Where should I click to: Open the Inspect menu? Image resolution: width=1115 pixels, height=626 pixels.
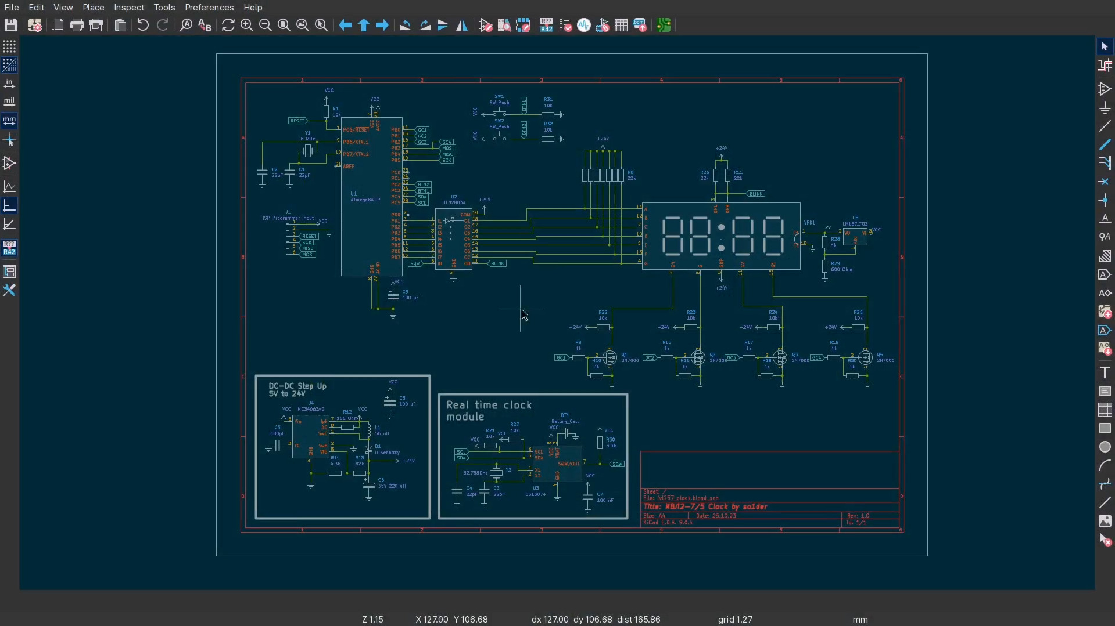tap(128, 8)
